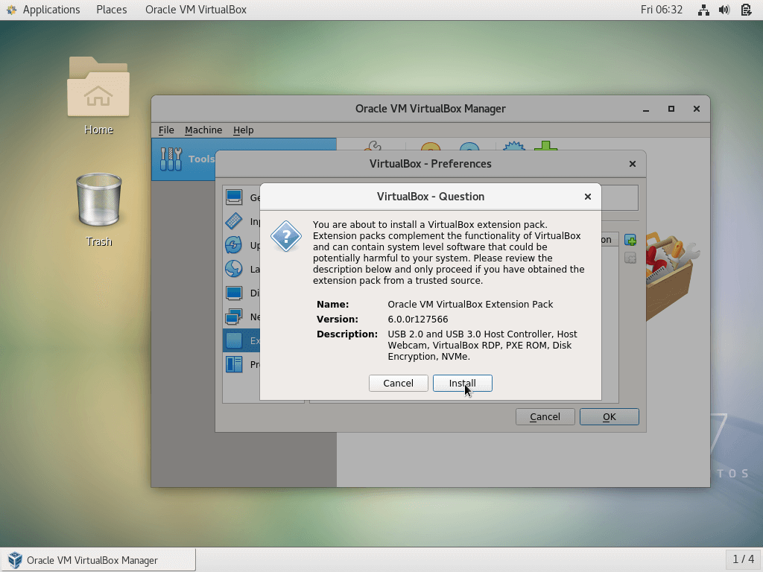Click the volume icon in top panel
The height and width of the screenshot is (572, 763).
pyautogui.click(x=724, y=10)
